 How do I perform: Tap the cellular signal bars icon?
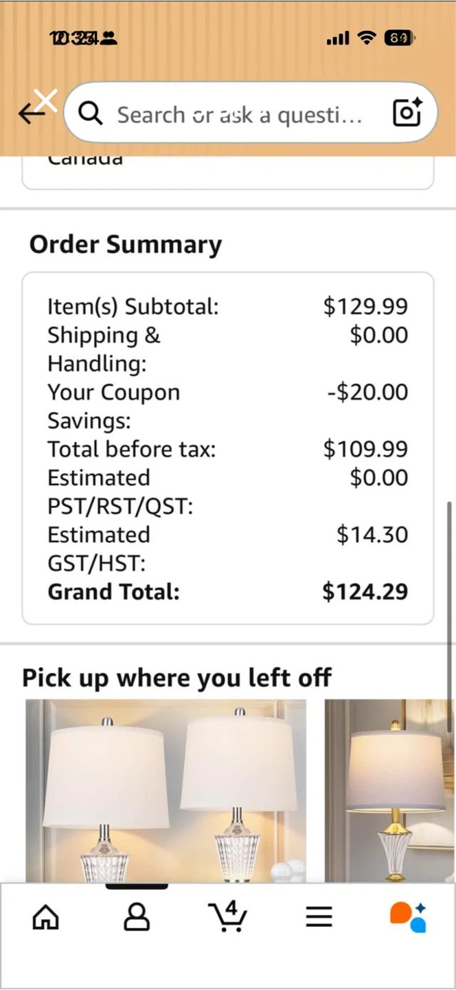pyautogui.click(x=337, y=38)
